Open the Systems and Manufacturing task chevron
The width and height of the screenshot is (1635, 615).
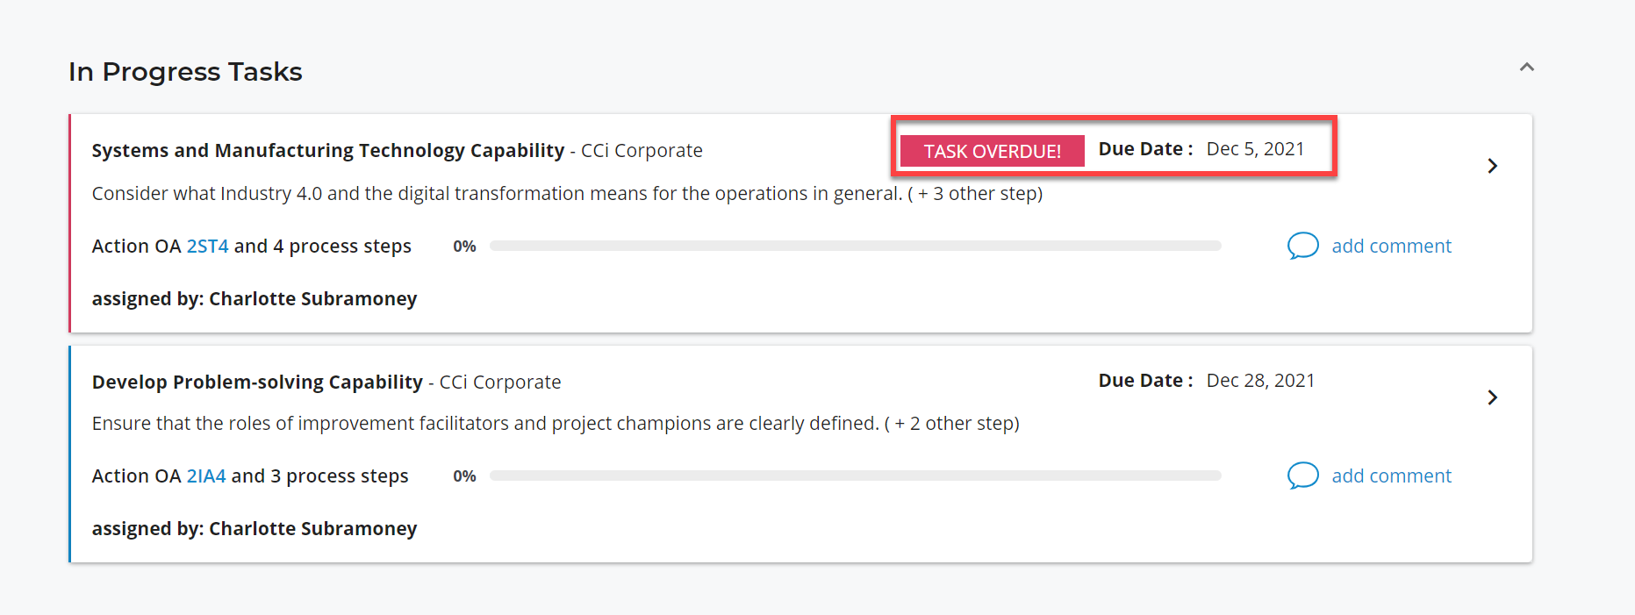click(x=1492, y=166)
